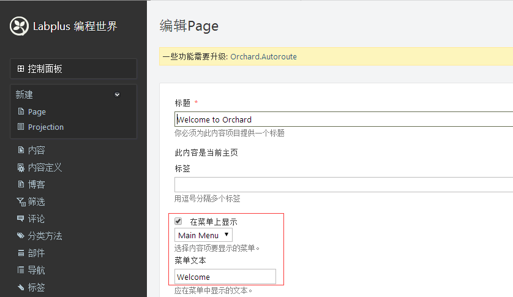The image size is (513, 297).
Task: Create a new Page link
Action: [37, 111]
